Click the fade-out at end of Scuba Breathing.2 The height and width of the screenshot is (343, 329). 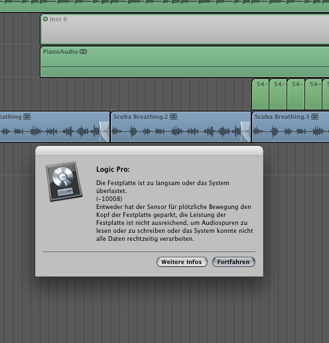pyautogui.click(x=245, y=131)
